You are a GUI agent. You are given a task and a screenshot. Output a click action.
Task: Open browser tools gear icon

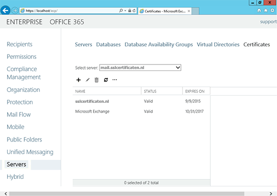[272, 11]
